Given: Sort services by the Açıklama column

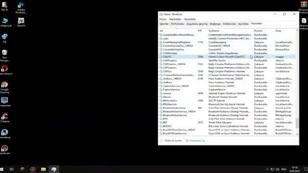Looking at the screenshot, I should pyautogui.click(x=230, y=31).
